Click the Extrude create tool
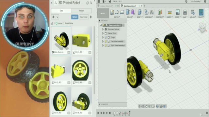Viewport: 209px width, 117px height. pyautogui.click(x=128, y=12)
